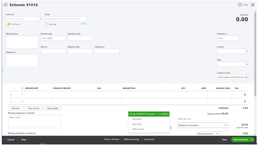Viewport: 258px width, 145px height.
Task: Click the Shipping to box
Action: [22, 61]
